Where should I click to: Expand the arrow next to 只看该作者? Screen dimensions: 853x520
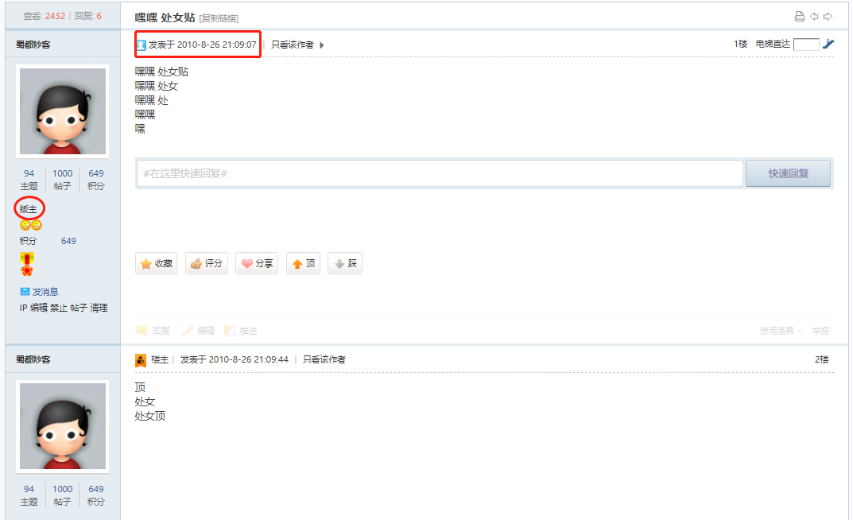coord(321,45)
